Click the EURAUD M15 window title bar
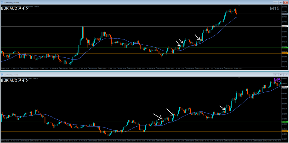This screenshot has height=143, width=289. tap(113, 2)
